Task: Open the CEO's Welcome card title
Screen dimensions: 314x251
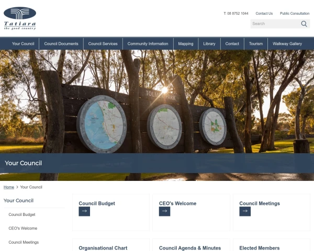Action: pyautogui.click(x=177, y=203)
